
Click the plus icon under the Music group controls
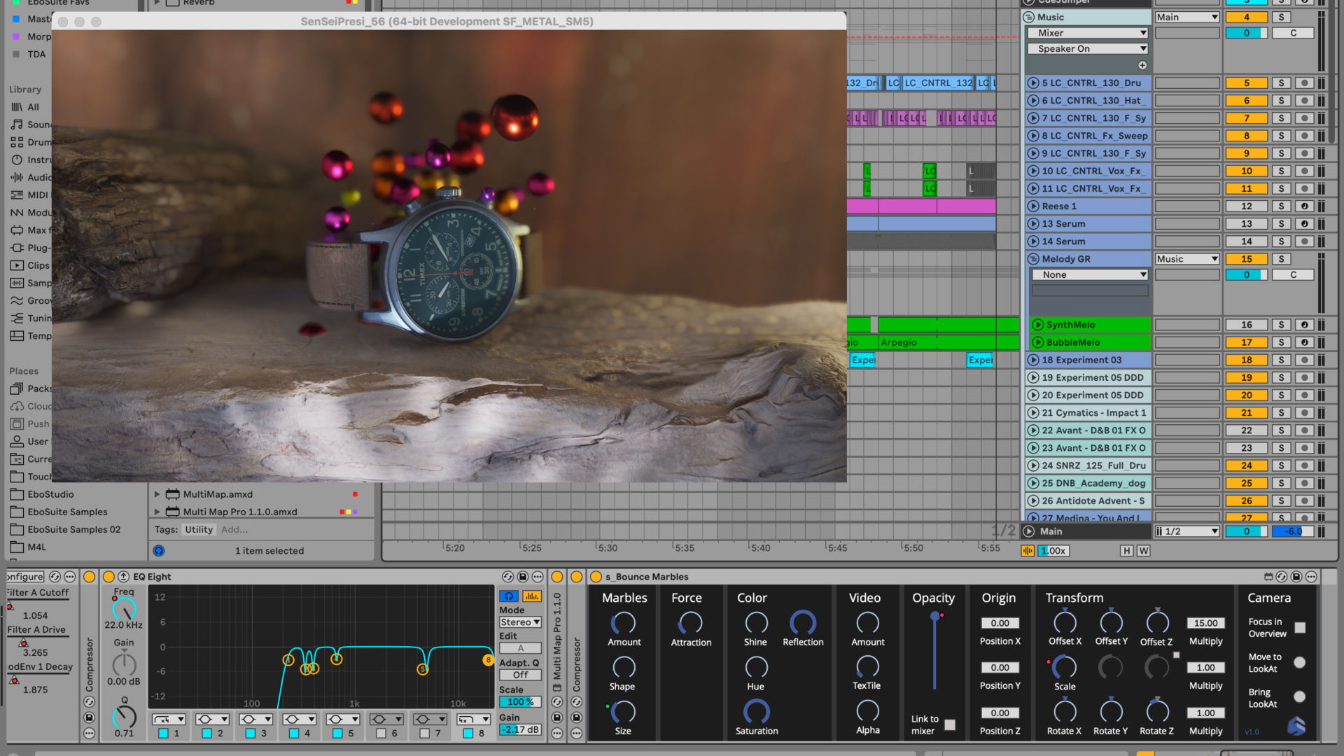pos(1141,64)
